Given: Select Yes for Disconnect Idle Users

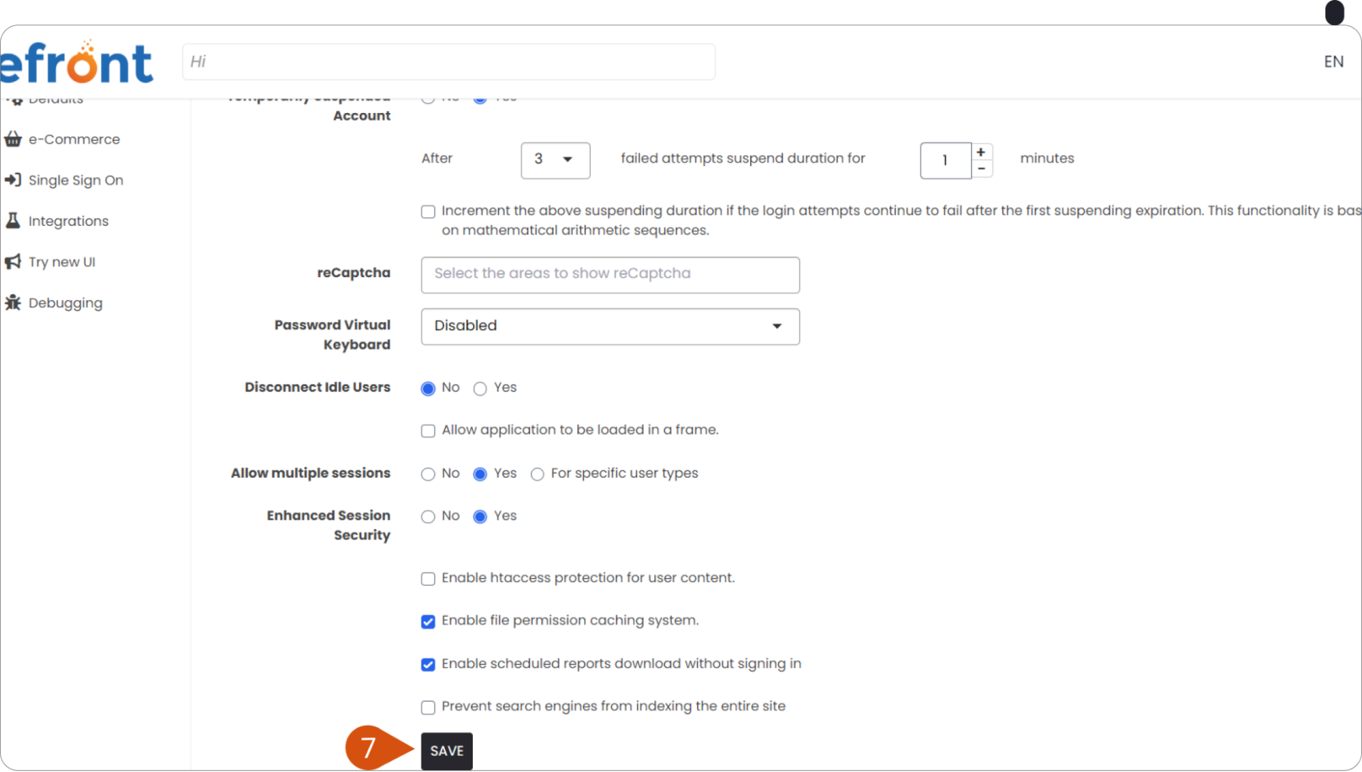Looking at the screenshot, I should [x=480, y=388].
